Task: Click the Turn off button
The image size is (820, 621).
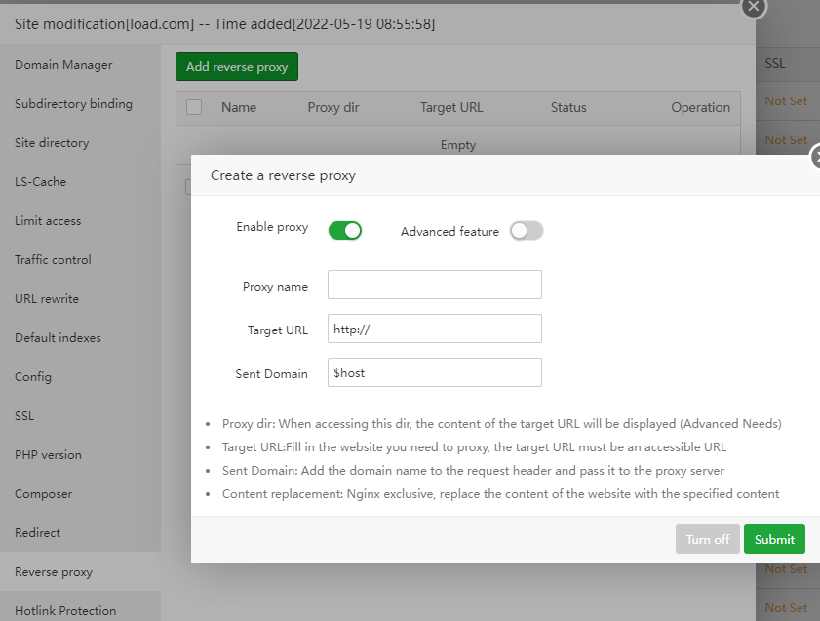Action: (707, 539)
